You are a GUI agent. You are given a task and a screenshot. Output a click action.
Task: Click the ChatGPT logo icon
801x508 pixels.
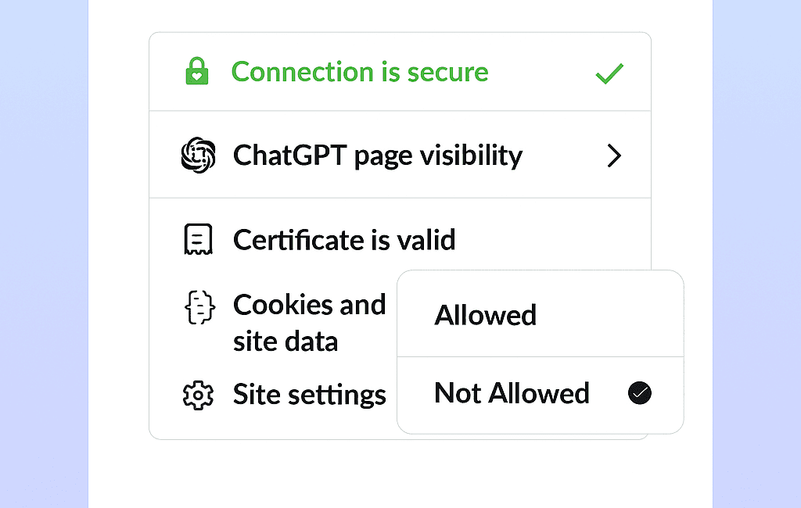point(197,155)
